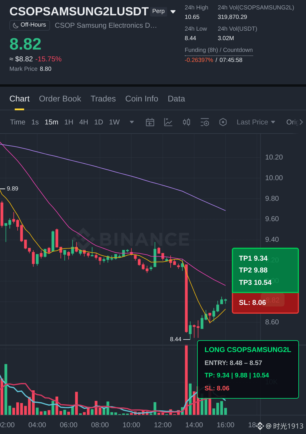
Task: Tap the -15.75% price change
Action: [49, 59]
